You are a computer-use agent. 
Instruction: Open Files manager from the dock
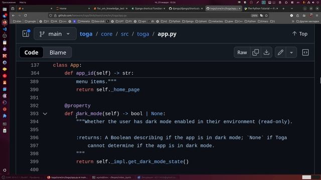[x=5, y=9]
